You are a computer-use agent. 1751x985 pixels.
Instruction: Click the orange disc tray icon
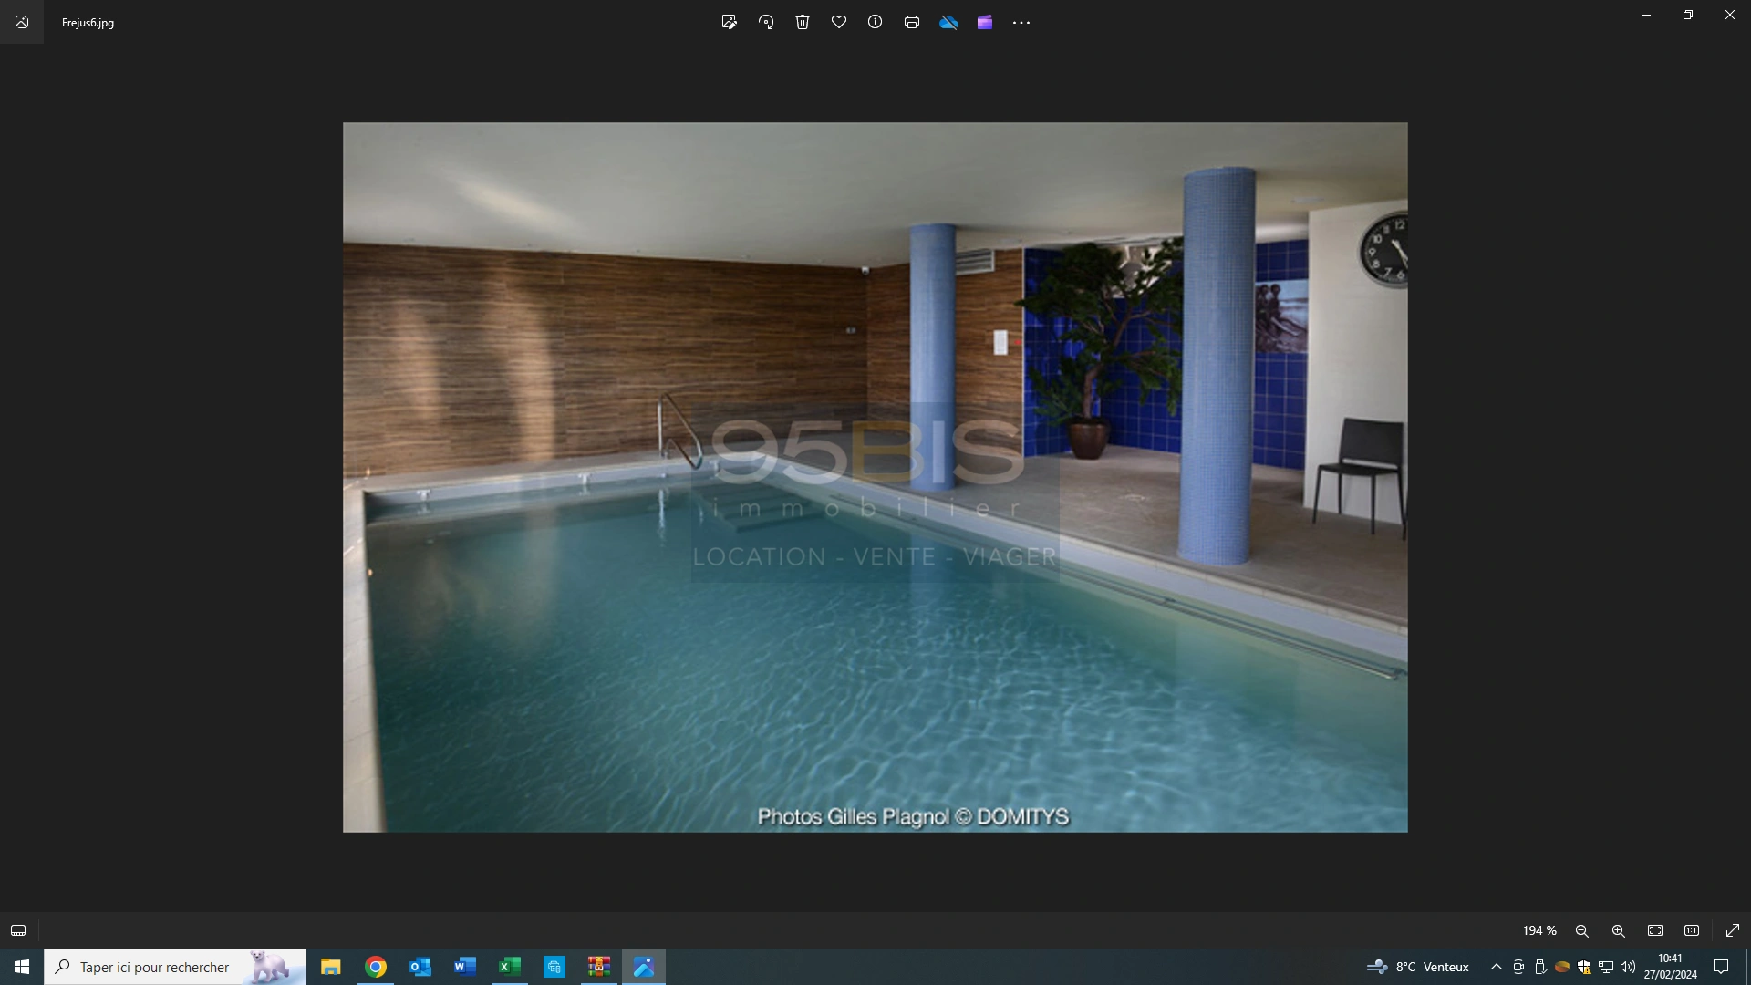pos(1562,967)
